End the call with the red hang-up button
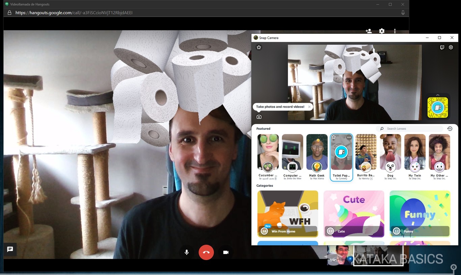The width and height of the screenshot is (461, 275). pyautogui.click(x=206, y=252)
